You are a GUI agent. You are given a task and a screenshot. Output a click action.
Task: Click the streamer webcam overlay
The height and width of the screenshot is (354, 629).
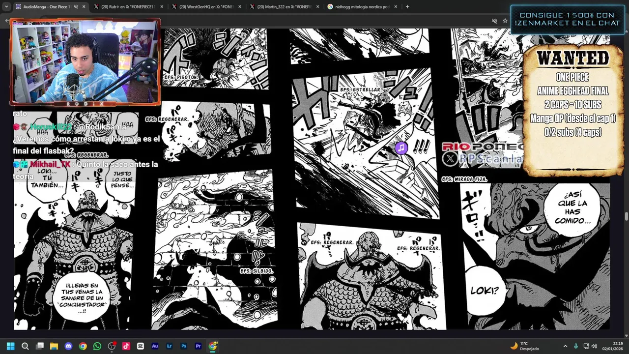click(x=85, y=61)
